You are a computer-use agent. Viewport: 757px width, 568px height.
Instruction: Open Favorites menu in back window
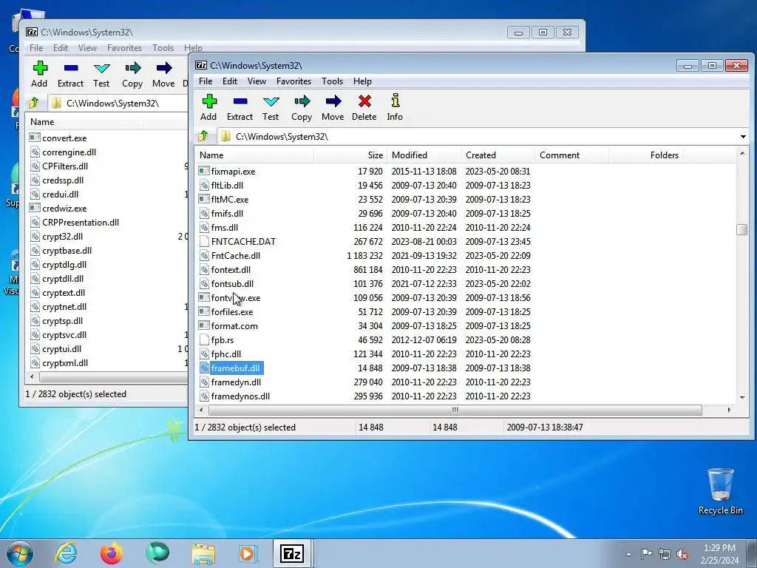tap(124, 48)
